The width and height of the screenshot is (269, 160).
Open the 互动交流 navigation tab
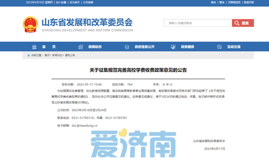tap(234, 47)
